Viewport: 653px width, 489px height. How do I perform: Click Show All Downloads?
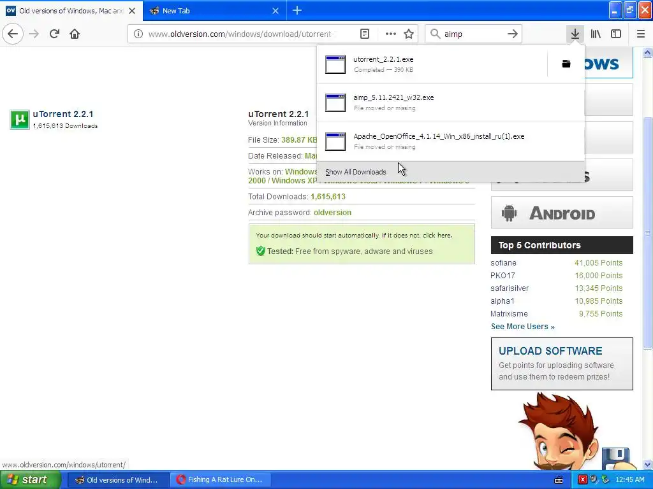click(451, 172)
